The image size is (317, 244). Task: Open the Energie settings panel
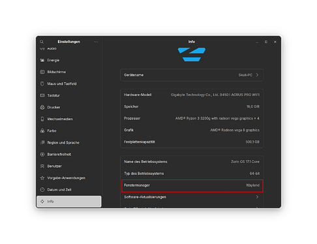(x=69, y=60)
